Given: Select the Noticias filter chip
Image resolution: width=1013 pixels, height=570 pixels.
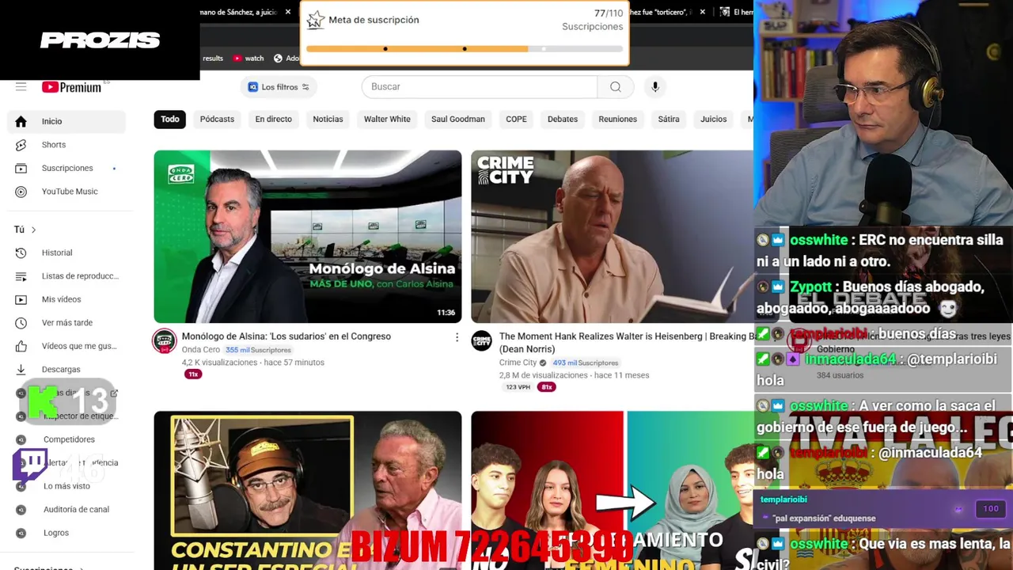Looking at the screenshot, I should pyautogui.click(x=328, y=120).
